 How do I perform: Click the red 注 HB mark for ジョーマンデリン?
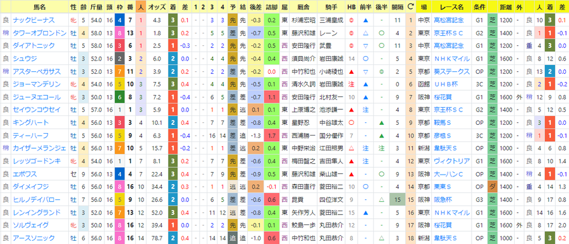point(351,84)
